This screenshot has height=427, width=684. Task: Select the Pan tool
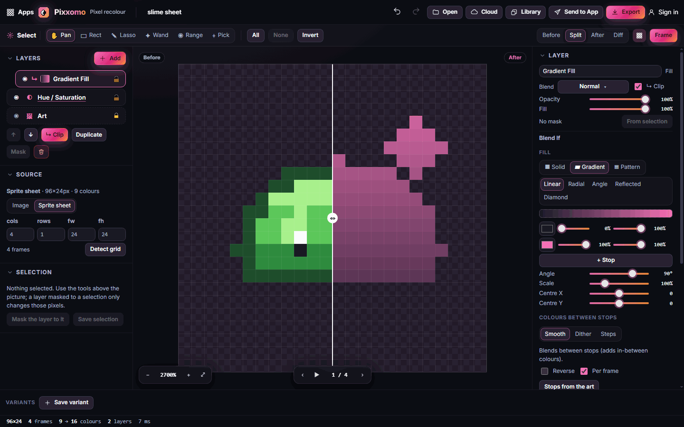(x=61, y=35)
